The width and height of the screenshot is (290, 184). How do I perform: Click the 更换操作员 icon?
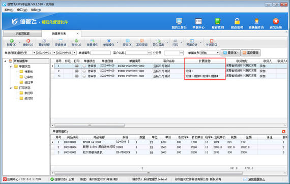tap(256, 23)
